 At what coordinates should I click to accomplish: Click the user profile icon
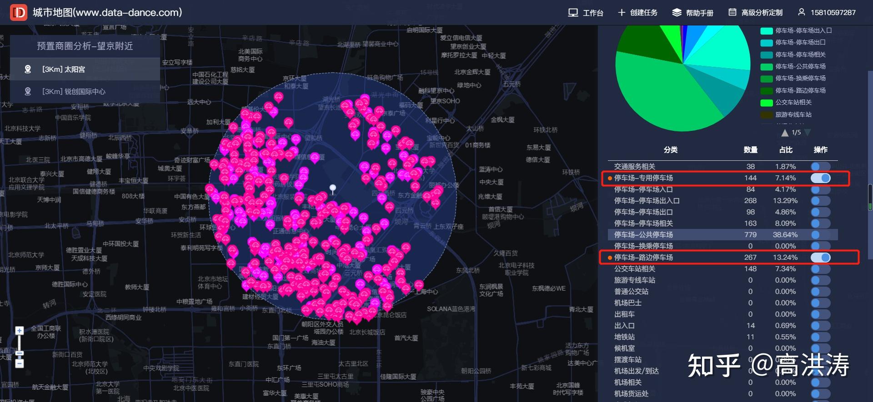(x=801, y=12)
